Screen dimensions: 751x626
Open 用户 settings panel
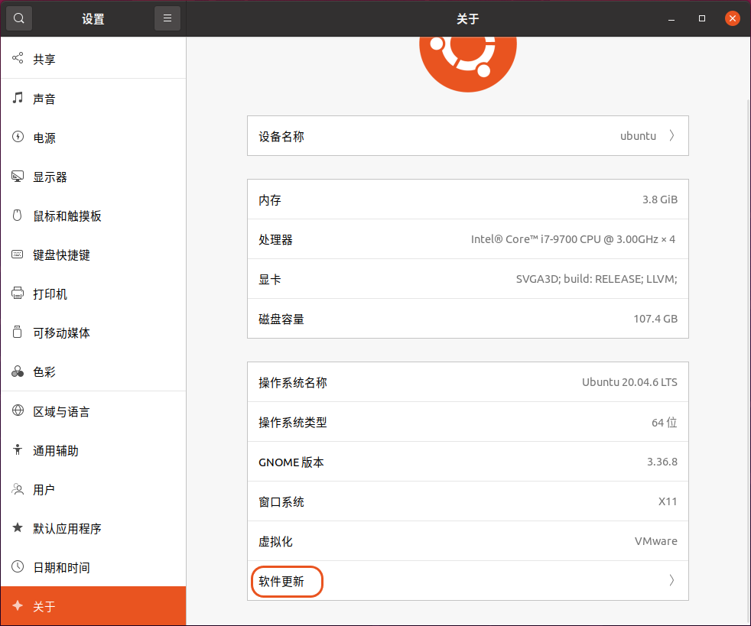point(93,490)
